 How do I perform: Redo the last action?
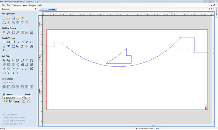(27, 22)
